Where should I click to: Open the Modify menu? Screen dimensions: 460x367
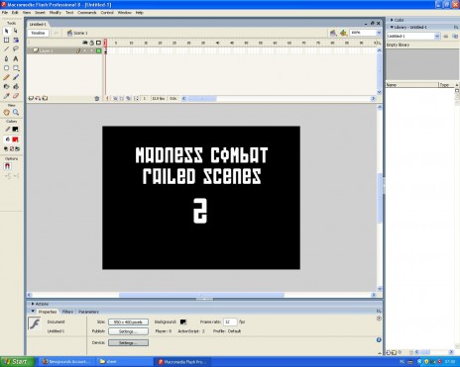coord(56,13)
